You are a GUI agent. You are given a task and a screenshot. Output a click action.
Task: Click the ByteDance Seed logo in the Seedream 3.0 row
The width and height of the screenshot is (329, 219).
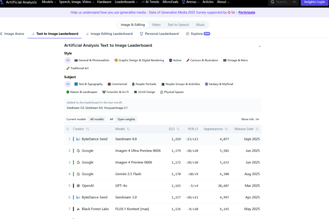tap(78, 197)
